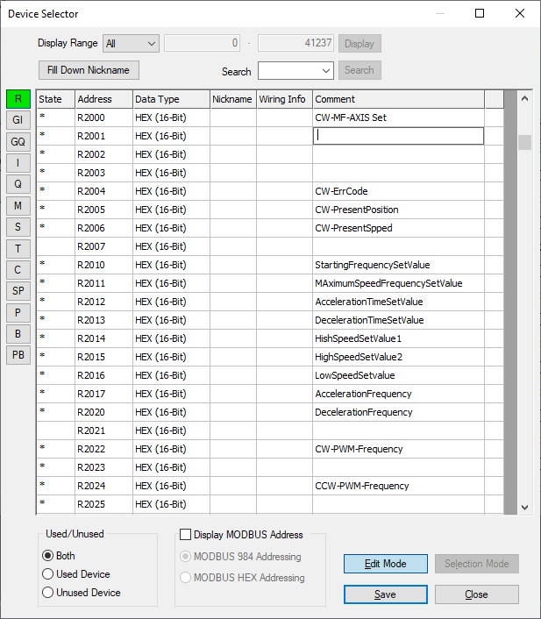Click the Data Type cell of row R2003
This screenshot has height=619, width=541.
point(171,173)
